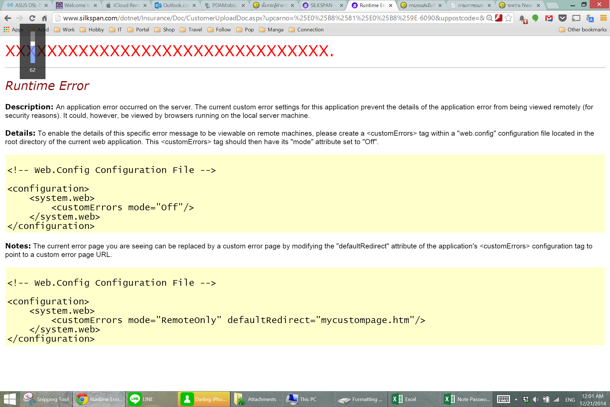Screen dimensions: 610x407
Task: Click the zoom magnifier in address bar
Action: point(490,18)
